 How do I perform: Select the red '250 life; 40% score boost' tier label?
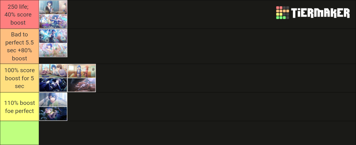click(x=20, y=15)
